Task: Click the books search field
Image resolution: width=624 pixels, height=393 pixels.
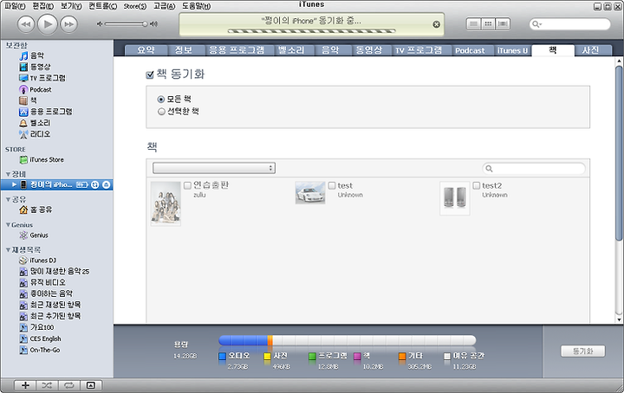Action: click(x=534, y=169)
